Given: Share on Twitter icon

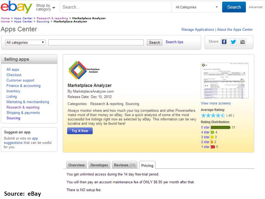Looking at the screenshot, I should 233,42.
